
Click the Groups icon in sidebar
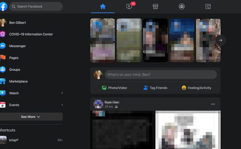pyautogui.click(x=3, y=70)
